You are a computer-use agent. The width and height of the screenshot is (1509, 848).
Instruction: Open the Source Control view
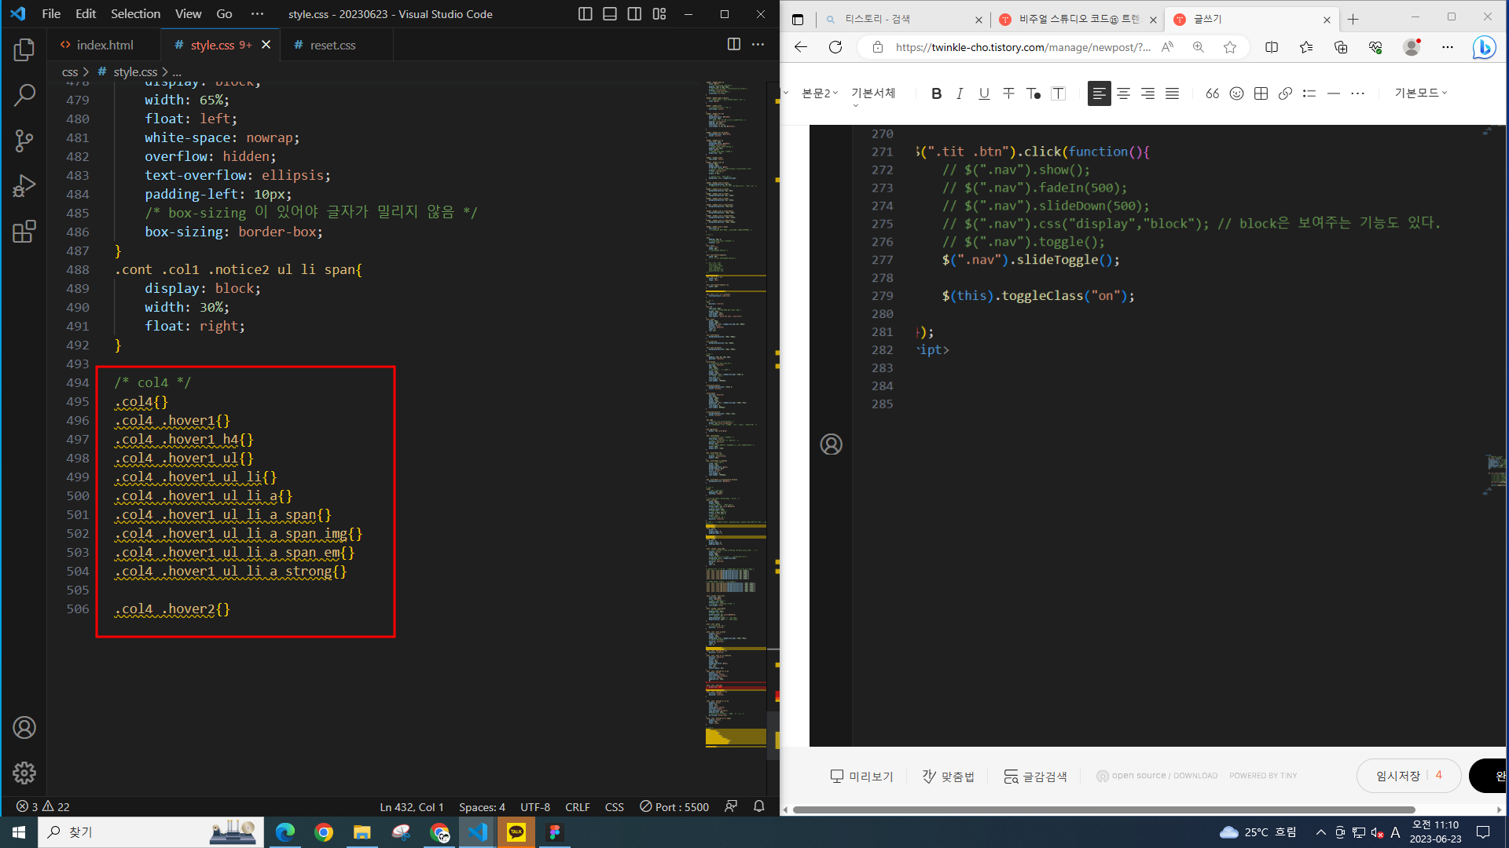(24, 141)
